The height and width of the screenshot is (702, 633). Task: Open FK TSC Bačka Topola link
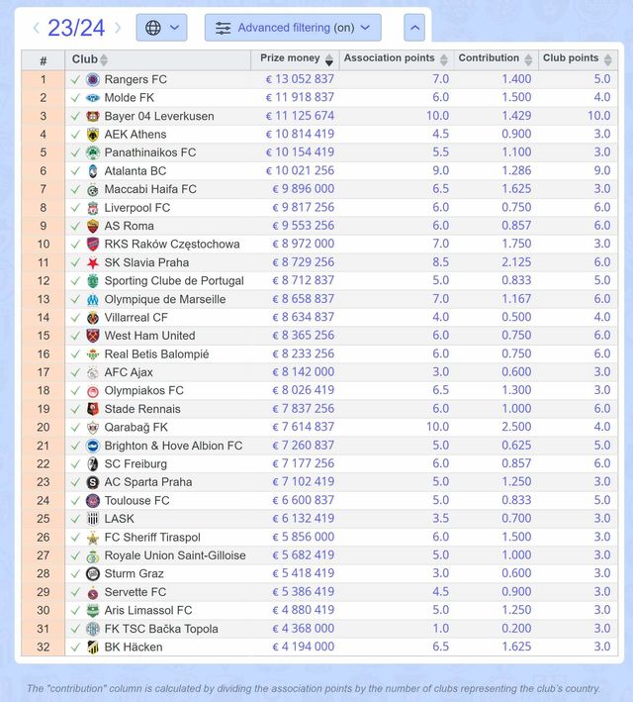pos(161,629)
